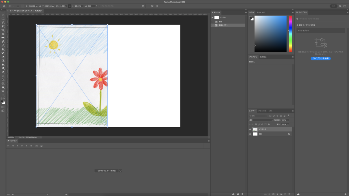Switch to the スウォッチ tab

tap(261, 12)
